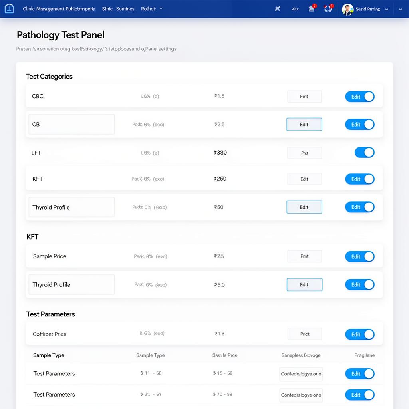The image size is (409, 409).
Task: Click the small Edit button in ₹250 KFT row
Action: pyautogui.click(x=304, y=179)
